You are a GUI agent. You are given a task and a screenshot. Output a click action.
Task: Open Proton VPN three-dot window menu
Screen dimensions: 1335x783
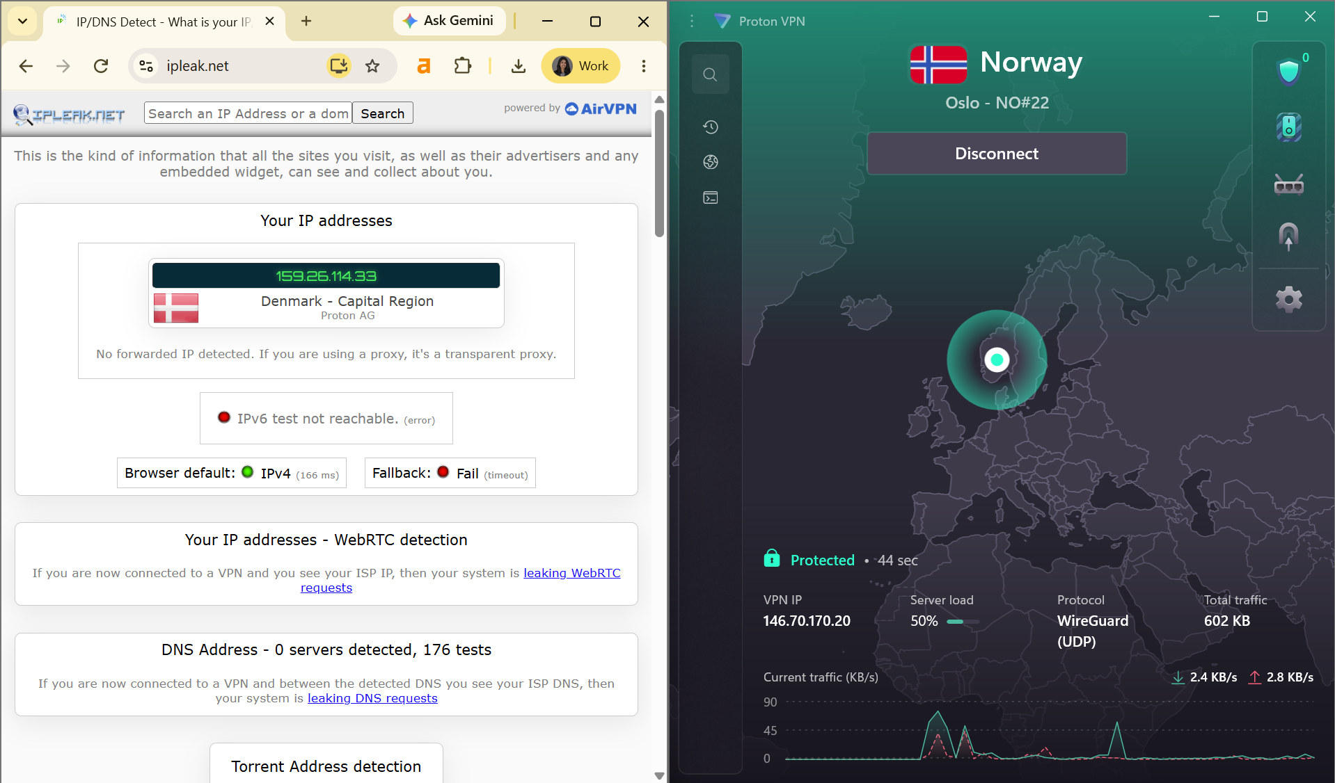pos(692,22)
